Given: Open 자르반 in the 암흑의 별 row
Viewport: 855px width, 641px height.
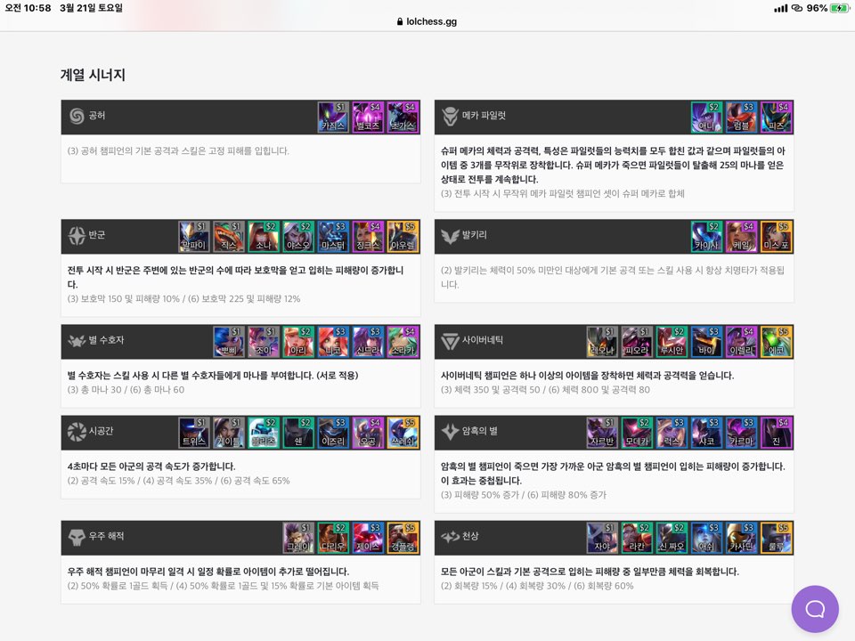Looking at the screenshot, I should point(602,433).
